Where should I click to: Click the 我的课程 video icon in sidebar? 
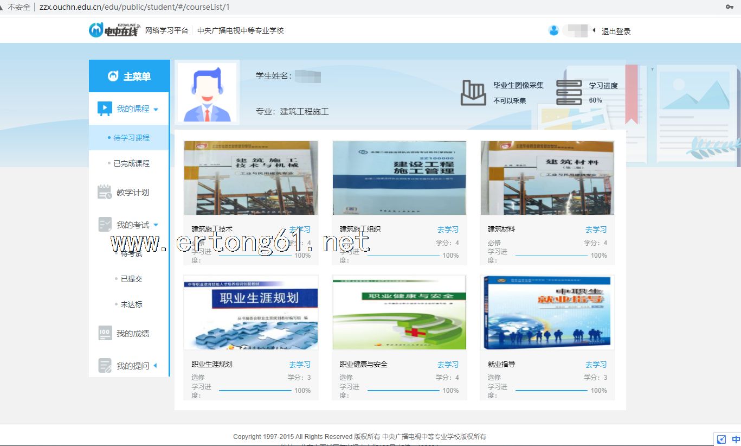point(105,109)
